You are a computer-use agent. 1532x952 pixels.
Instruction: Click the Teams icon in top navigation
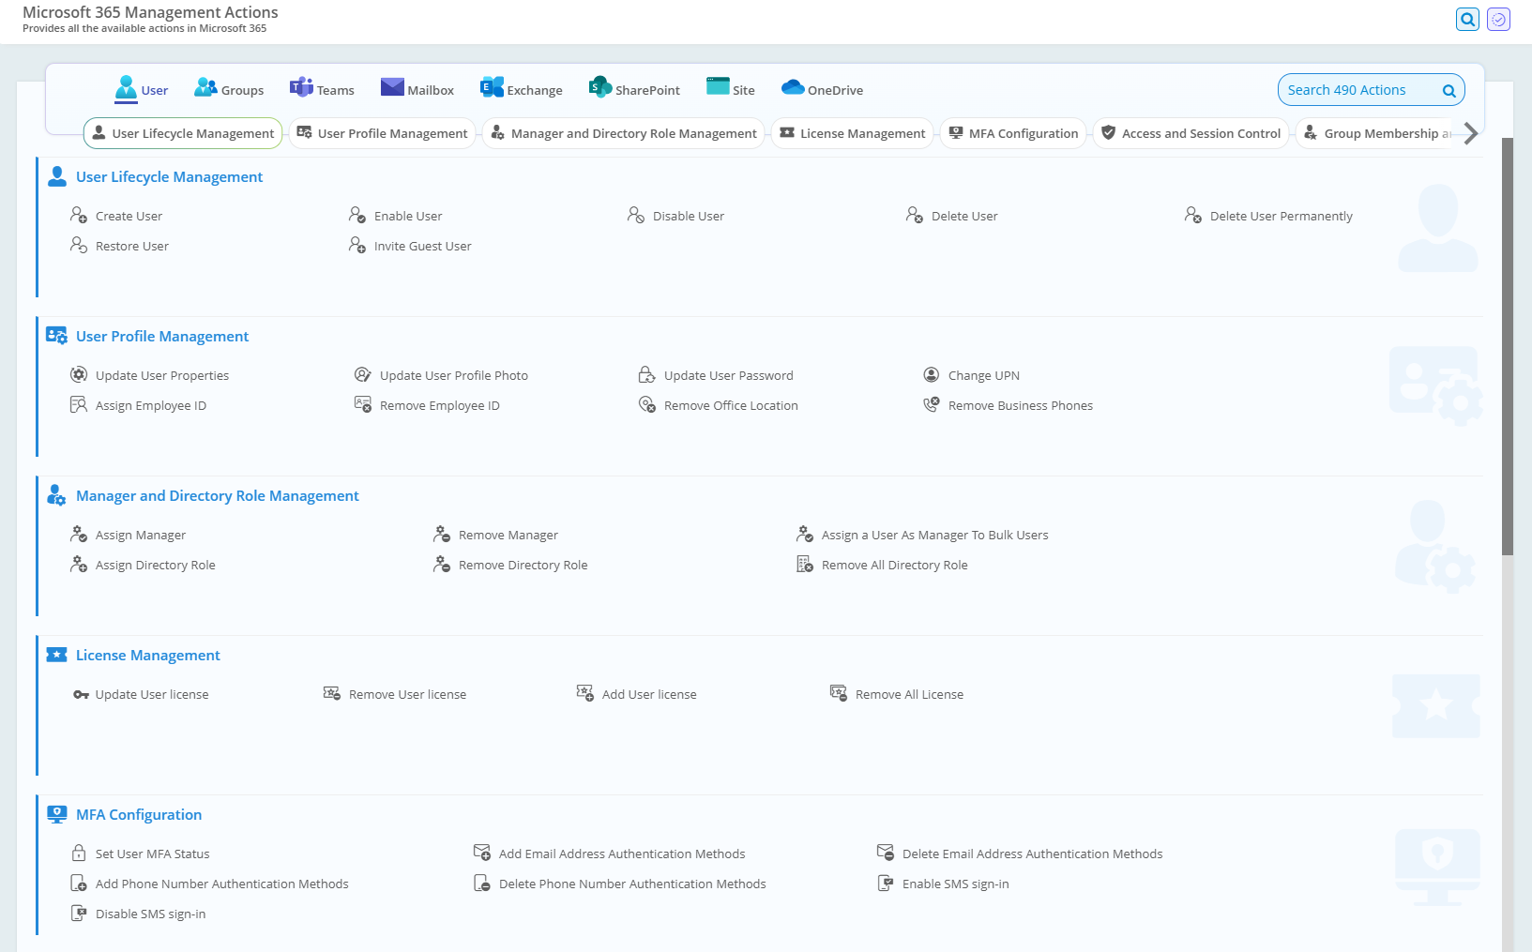tap(298, 86)
